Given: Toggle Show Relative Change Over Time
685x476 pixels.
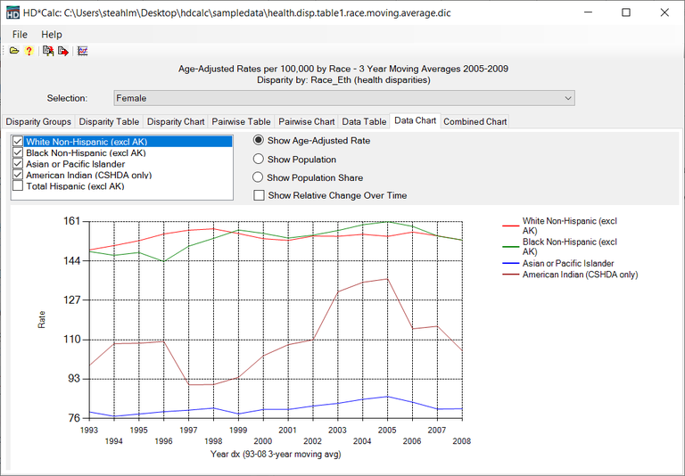Looking at the screenshot, I should point(260,195).
